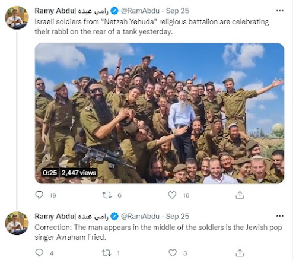Screen dimensions: 296x260
Task: Click the 0:25 video duration label
Action: (50, 173)
